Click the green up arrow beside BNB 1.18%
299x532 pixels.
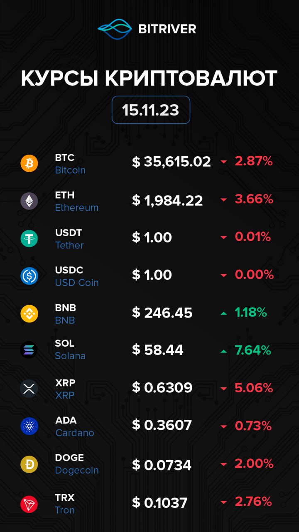(224, 313)
